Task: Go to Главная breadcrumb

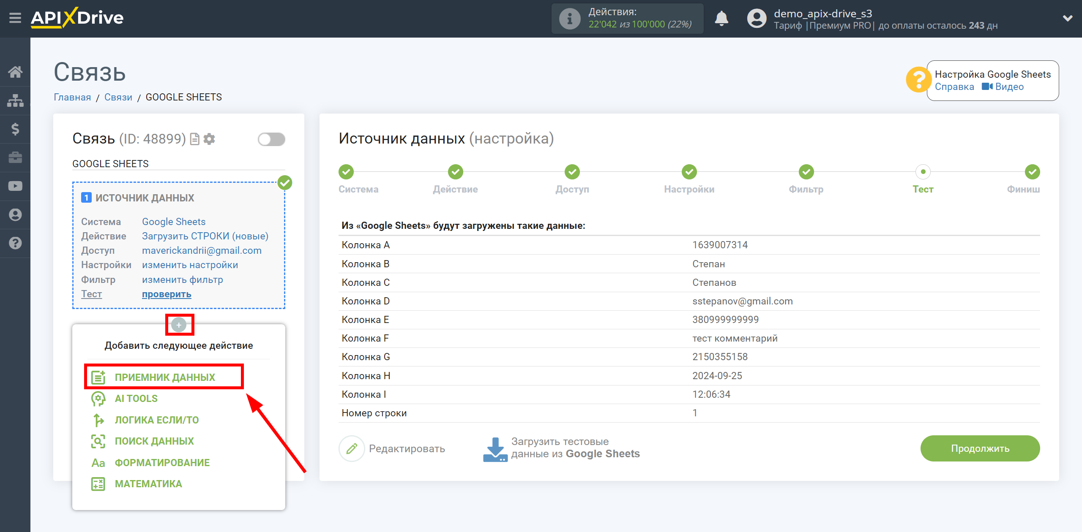Action: [x=72, y=97]
